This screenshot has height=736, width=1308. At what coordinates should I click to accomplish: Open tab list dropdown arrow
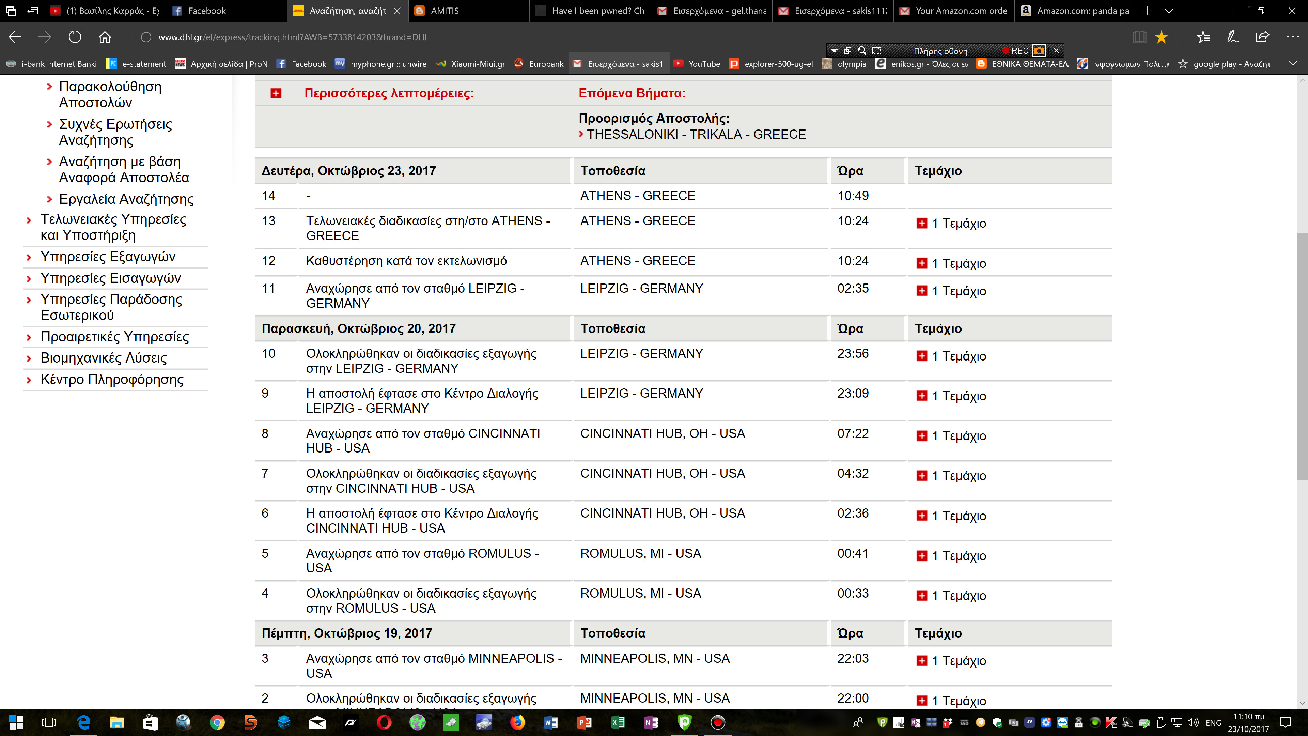click(x=1169, y=11)
